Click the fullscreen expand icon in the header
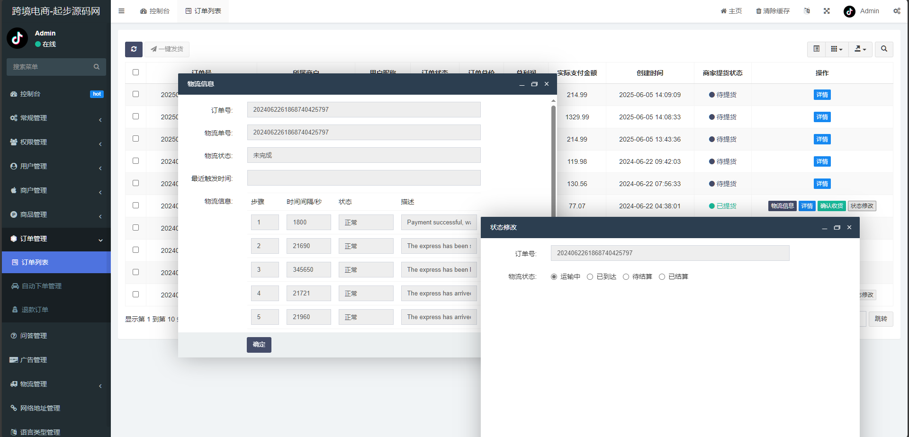This screenshot has height=437, width=909. 827,11
